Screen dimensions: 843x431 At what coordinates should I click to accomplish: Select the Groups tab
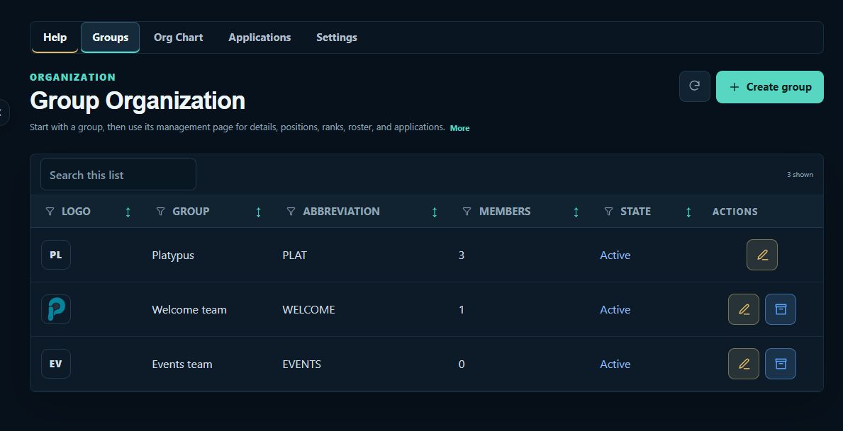110,37
